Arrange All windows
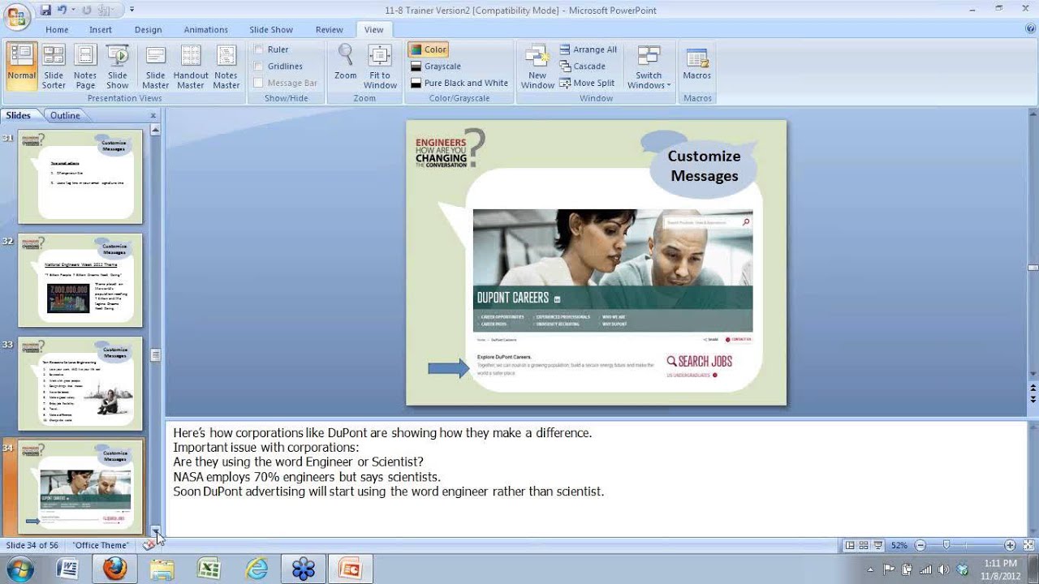This screenshot has width=1039, height=584. point(588,49)
